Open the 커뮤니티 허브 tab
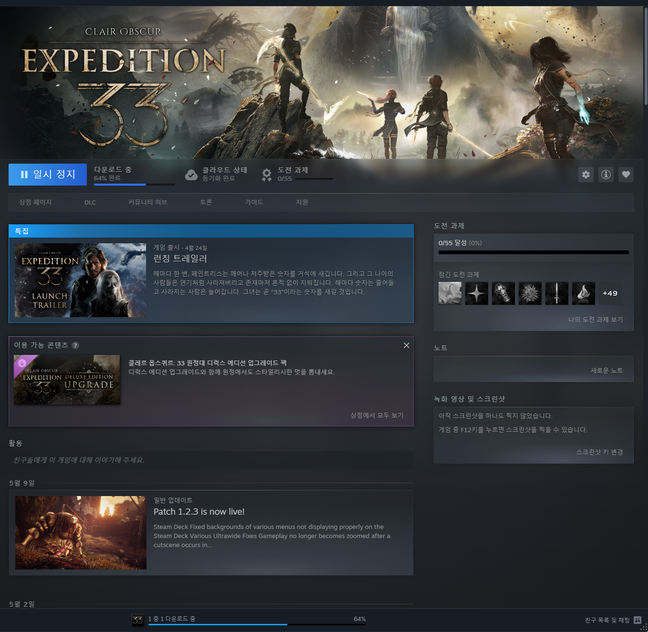The width and height of the screenshot is (648, 632). point(147,202)
